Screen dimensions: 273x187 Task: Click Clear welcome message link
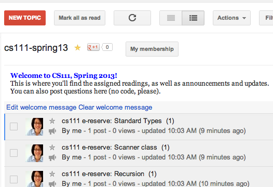click(115, 108)
